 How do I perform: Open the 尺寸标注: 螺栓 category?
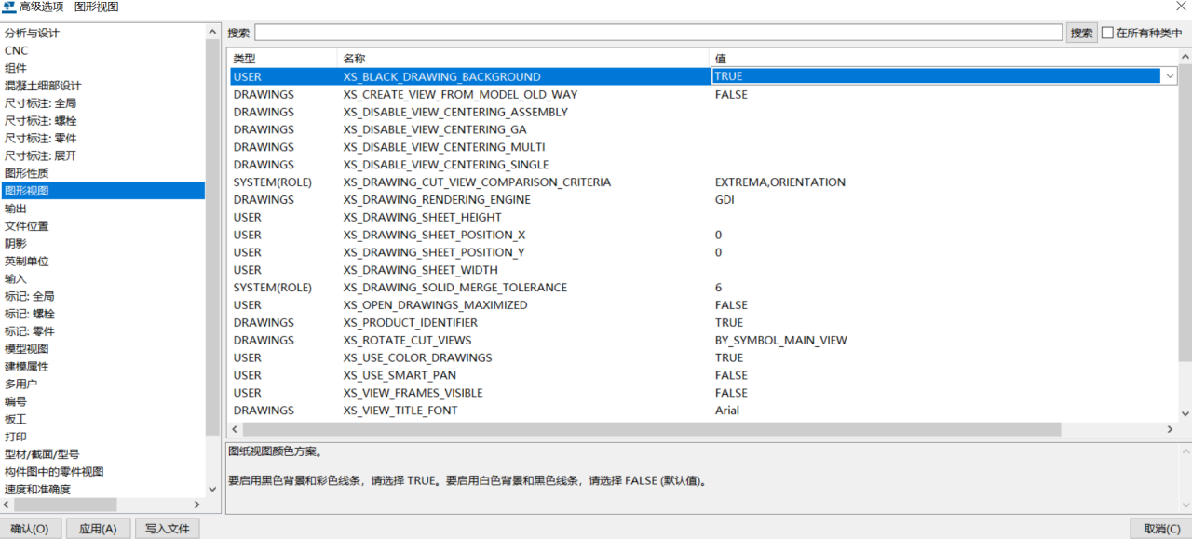click(41, 121)
